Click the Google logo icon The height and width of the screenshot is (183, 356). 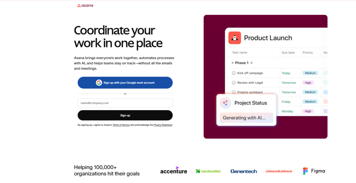tap(99, 83)
